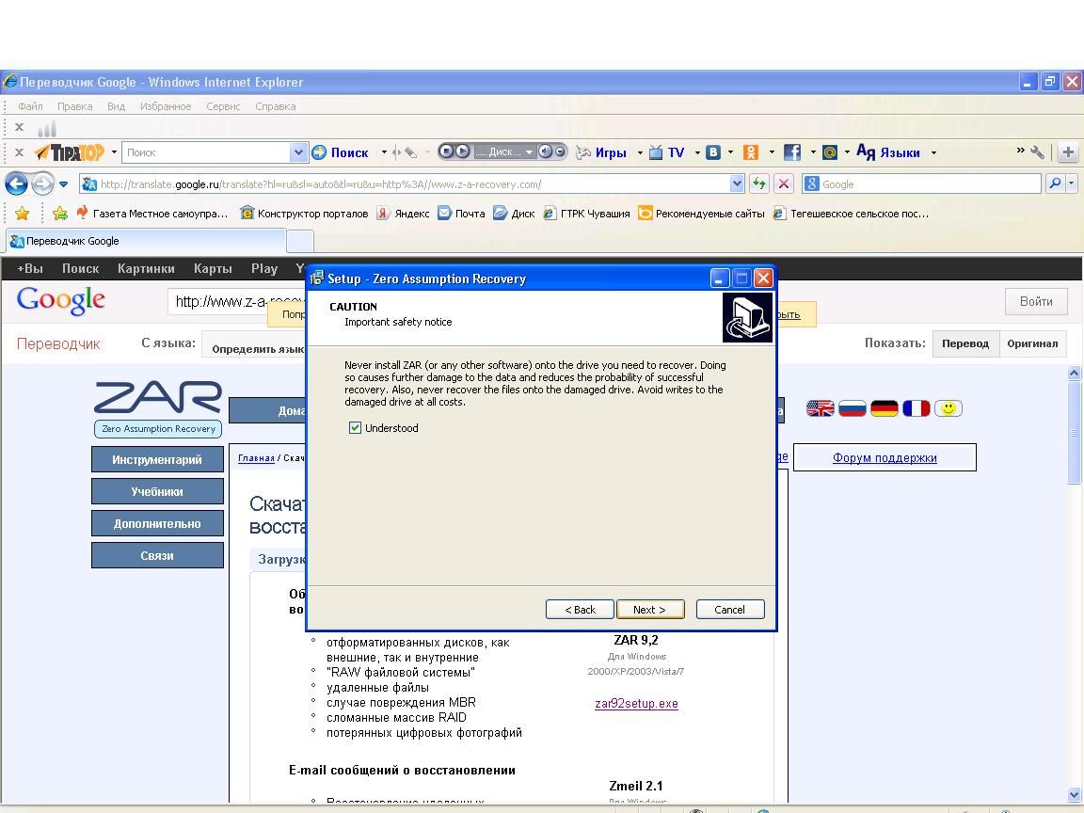The height and width of the screenshot is (813, 1084).
Task: Open the Сервис menu
Action: point(223,105)
